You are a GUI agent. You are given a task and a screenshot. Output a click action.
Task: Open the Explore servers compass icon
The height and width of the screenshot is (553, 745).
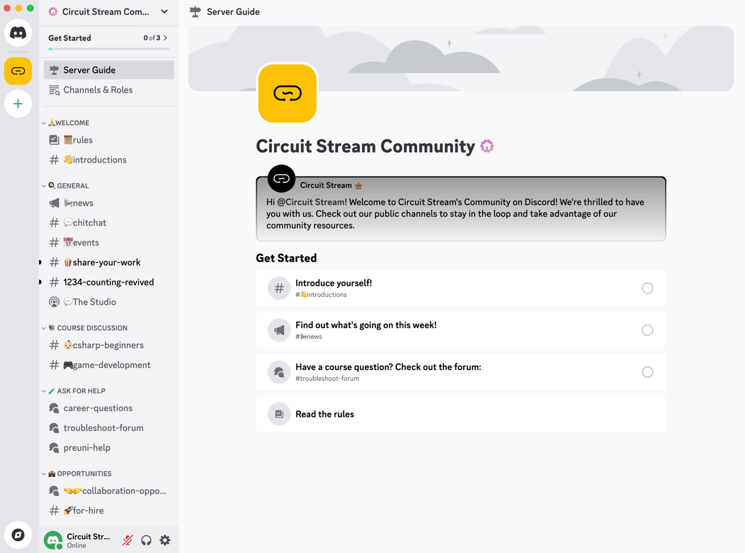[x=18, y=535]
